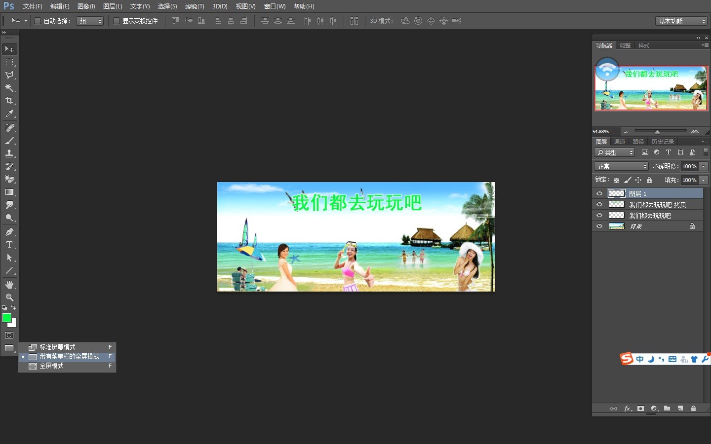711x444 pixels.
Task: Create a new layer group folder
Action: 667,408
